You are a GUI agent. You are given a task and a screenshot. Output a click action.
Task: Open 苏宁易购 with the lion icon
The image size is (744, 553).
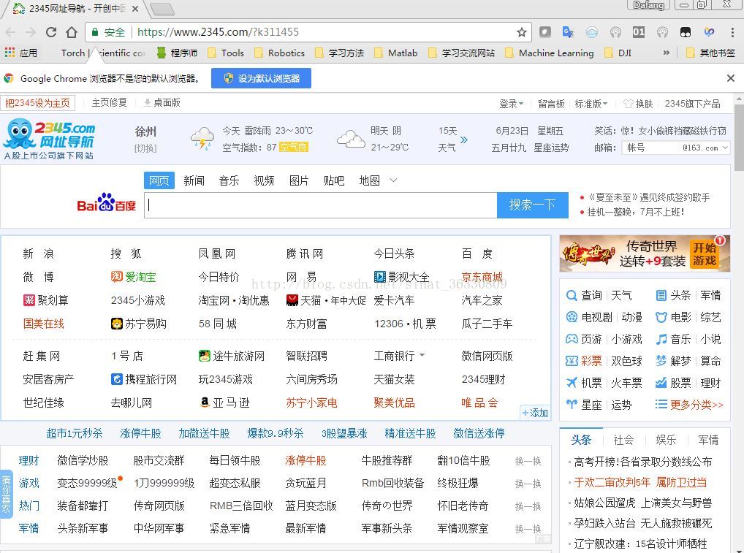click(x=139, y=324)
